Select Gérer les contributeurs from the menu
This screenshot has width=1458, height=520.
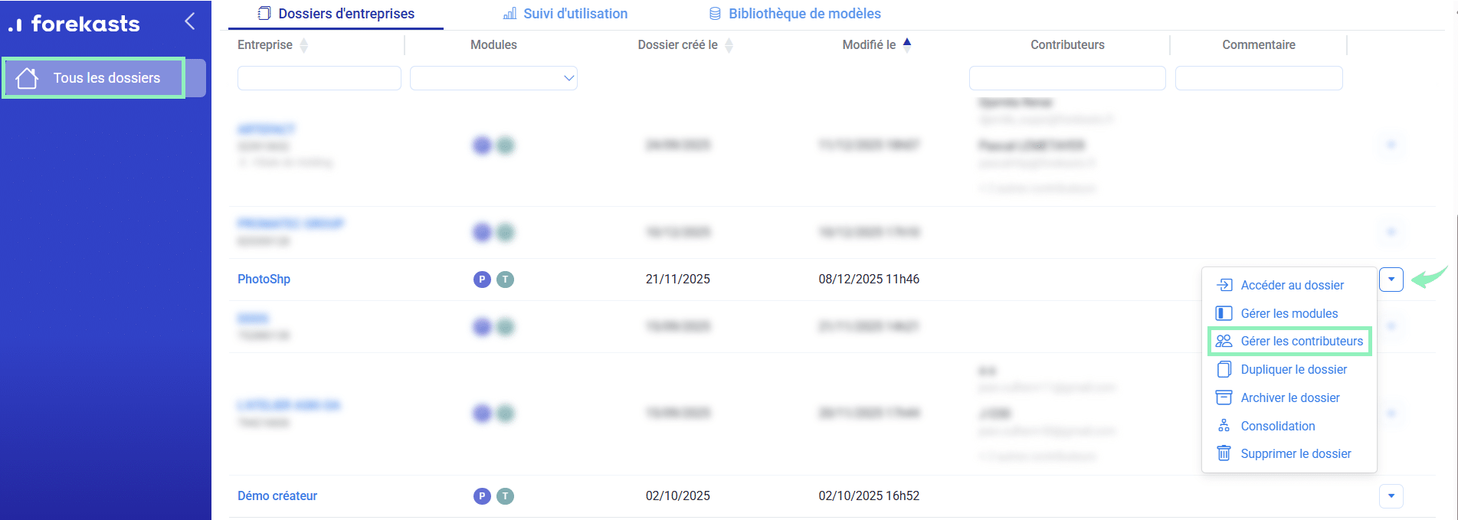1301,342
